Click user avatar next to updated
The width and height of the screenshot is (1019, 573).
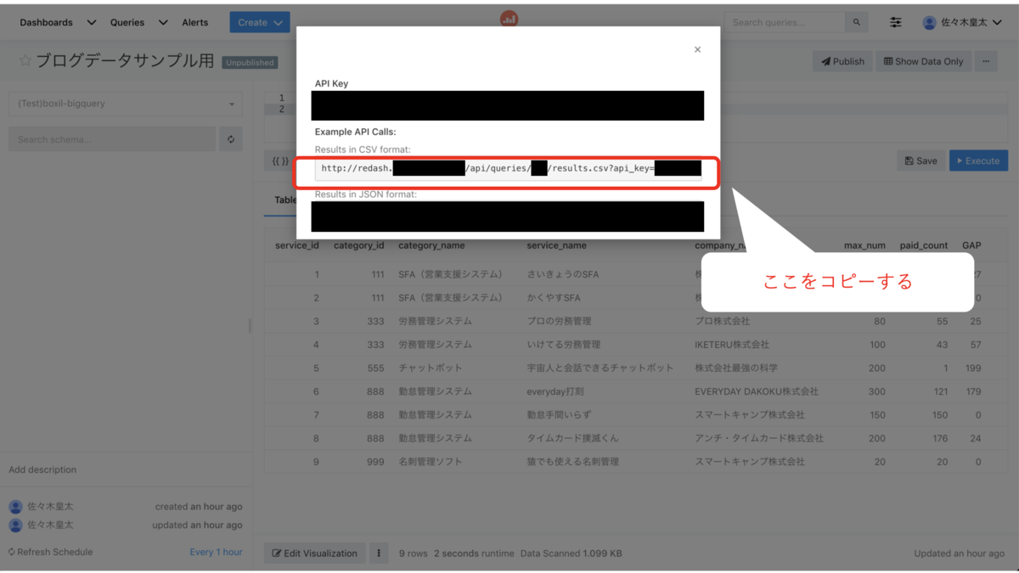tap(15, 525)
